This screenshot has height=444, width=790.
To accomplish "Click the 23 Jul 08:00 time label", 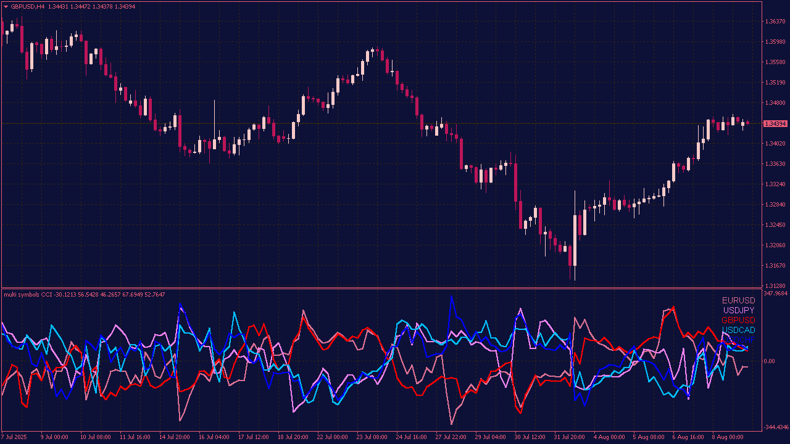I will (372, 437).
